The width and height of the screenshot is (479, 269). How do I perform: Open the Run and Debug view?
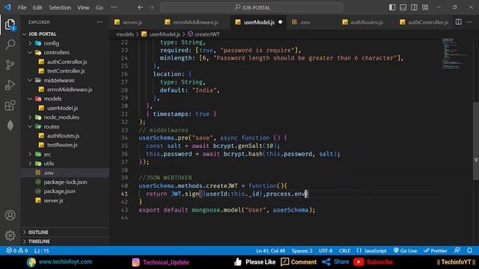10,85
